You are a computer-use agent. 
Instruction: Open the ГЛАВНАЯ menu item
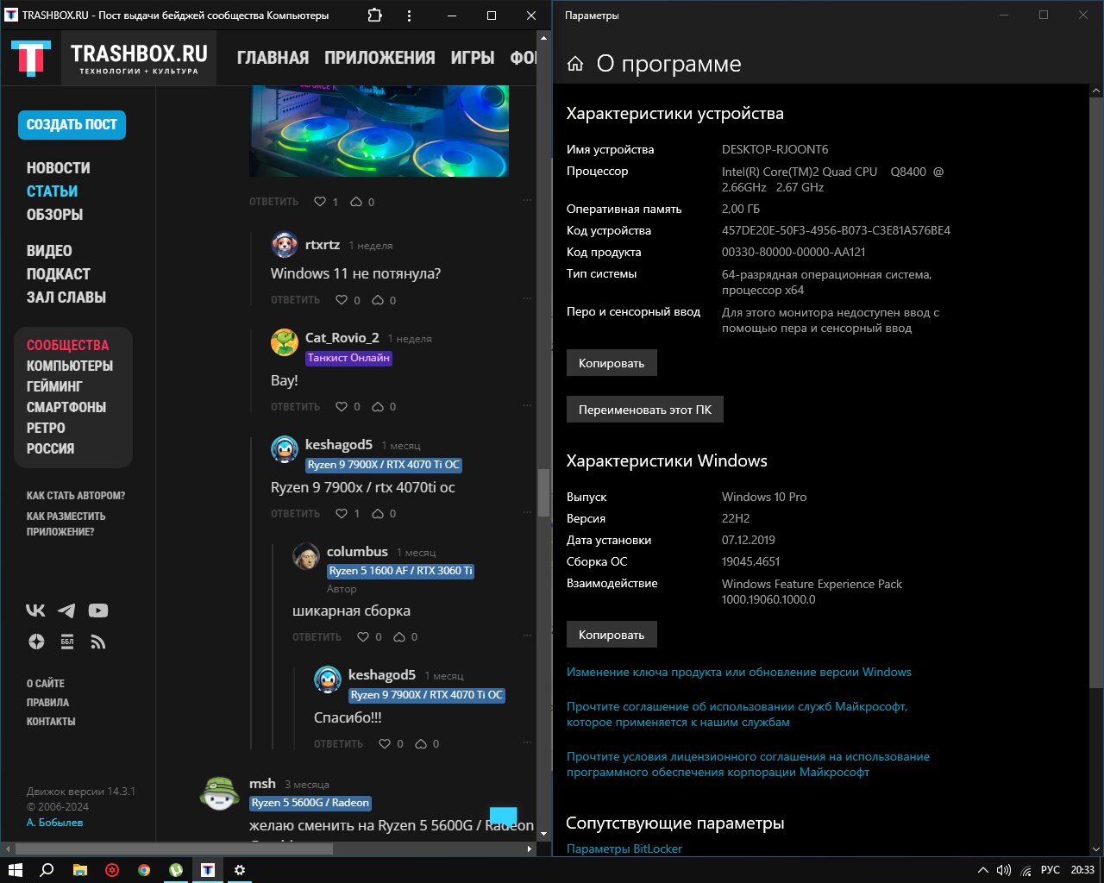(273, 58)
